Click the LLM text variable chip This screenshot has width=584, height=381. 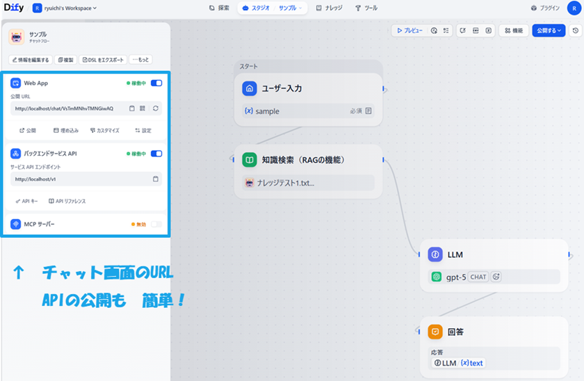(458, 363)
